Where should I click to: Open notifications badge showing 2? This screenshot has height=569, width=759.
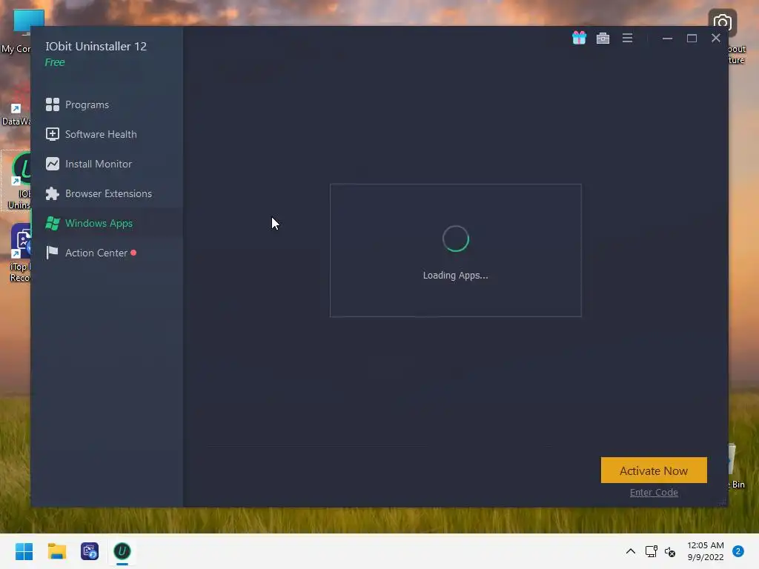pyautogui.click(x=738, y=551)
